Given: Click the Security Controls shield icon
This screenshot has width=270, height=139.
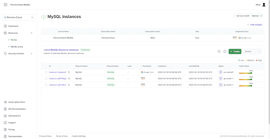Looking at the screenshot, I should [x=5, y=54].
